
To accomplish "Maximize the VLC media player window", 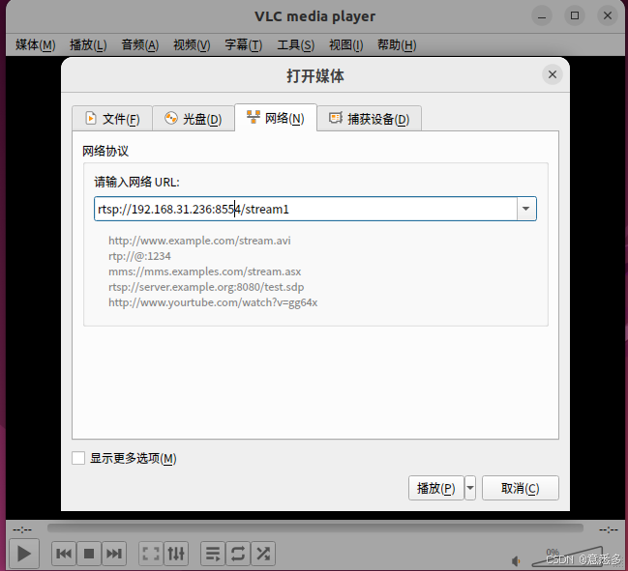I will 575,16.
